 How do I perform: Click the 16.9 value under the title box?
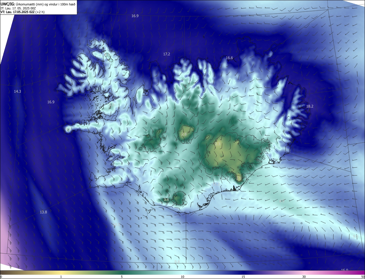(x=135, y=16)
